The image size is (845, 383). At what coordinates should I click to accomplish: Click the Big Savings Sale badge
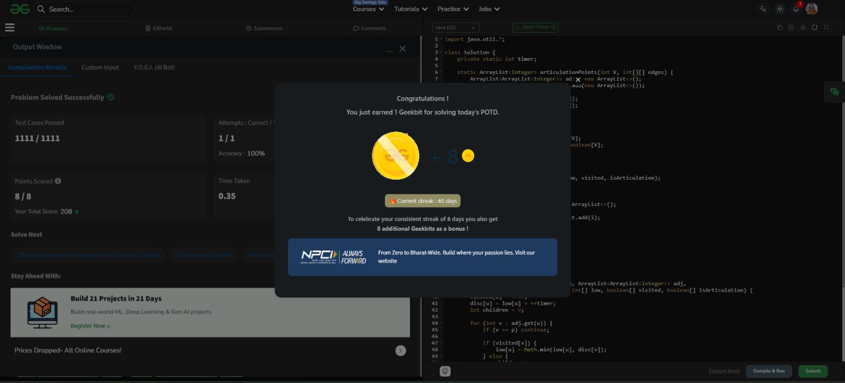point(370,2)
